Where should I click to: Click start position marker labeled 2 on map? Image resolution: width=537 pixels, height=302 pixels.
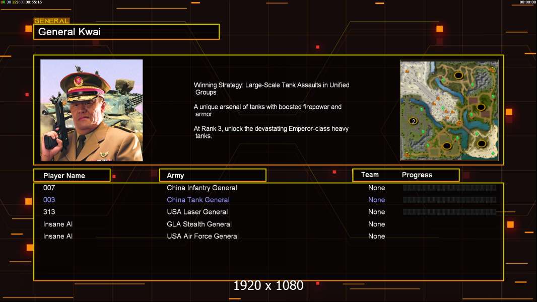(414, 121)
